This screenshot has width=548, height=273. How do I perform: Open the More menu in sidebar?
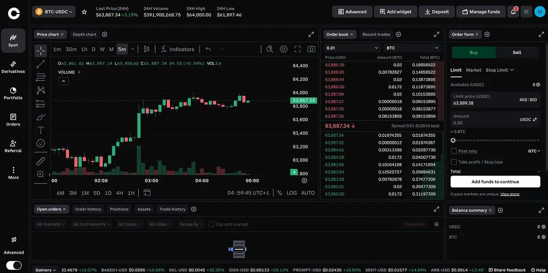(x=13, y=173)
